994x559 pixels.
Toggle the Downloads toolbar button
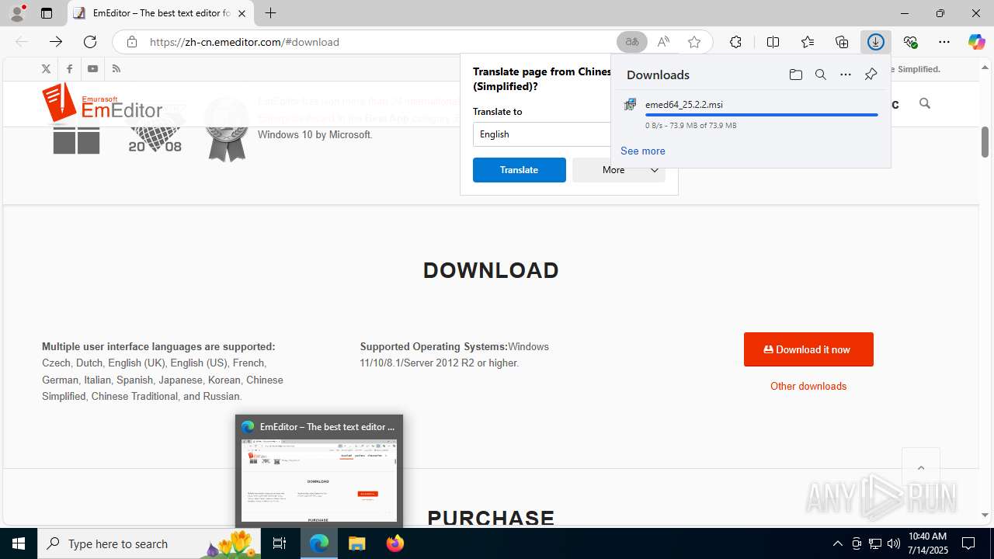pyautogui.click(x=876, y=42)
